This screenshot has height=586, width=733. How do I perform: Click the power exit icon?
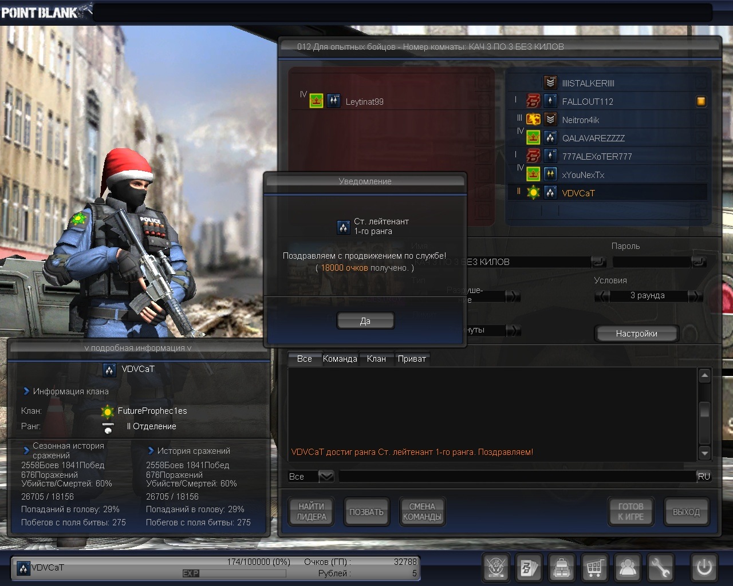(x=704, y=568)
